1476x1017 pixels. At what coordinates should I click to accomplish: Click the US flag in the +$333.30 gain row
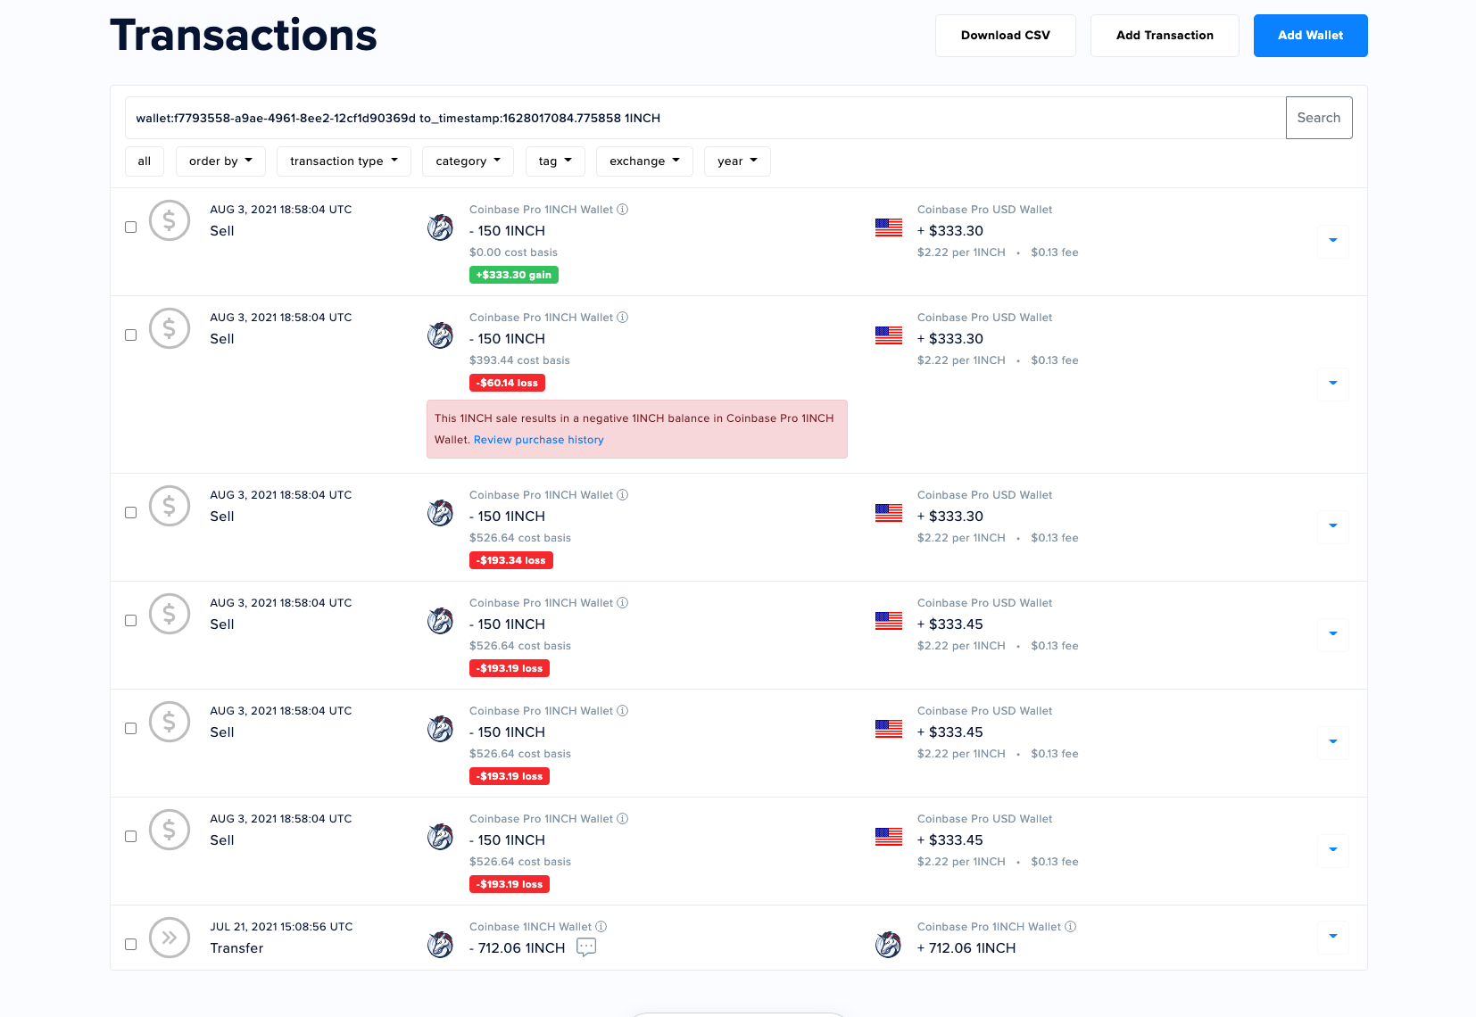coord(889,227)
